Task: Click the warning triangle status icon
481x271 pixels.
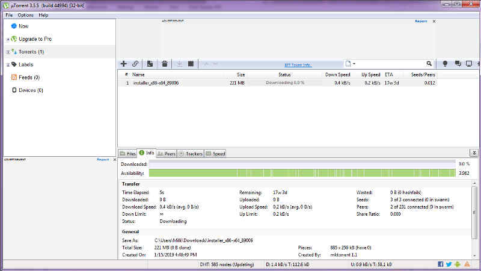Action: tap(467, 264)
